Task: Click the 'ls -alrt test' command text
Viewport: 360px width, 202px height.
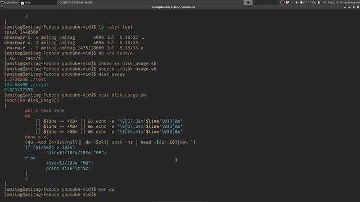Action: tap(115, 27)
